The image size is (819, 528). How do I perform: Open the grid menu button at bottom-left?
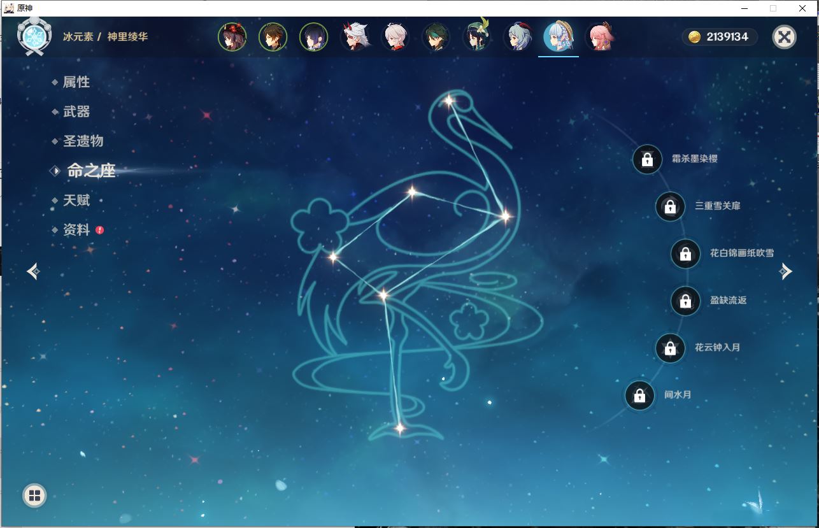point(34,496)
